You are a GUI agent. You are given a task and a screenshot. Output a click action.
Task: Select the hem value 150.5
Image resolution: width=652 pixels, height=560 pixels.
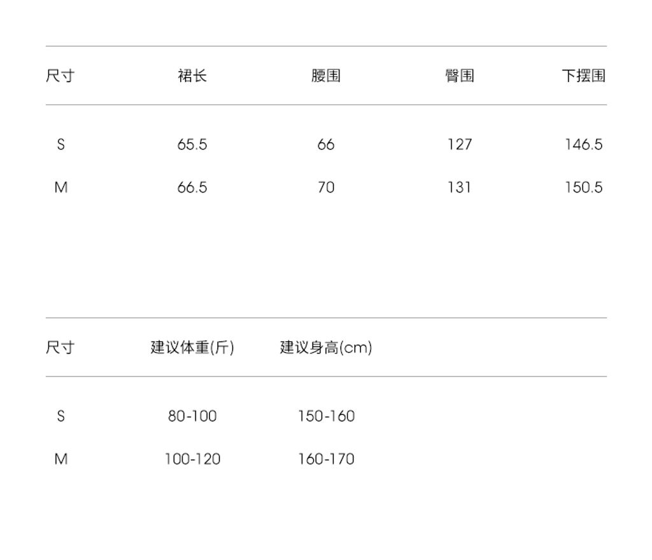point(583,187)
